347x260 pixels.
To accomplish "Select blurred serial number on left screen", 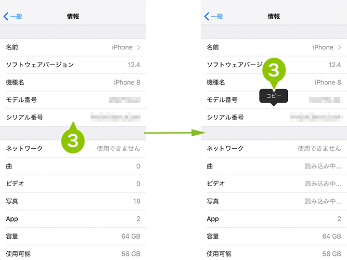I will (115, 117).
